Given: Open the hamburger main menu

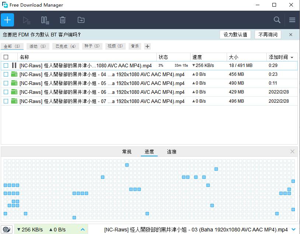Looking at the screenshot, I should point(292,20).
